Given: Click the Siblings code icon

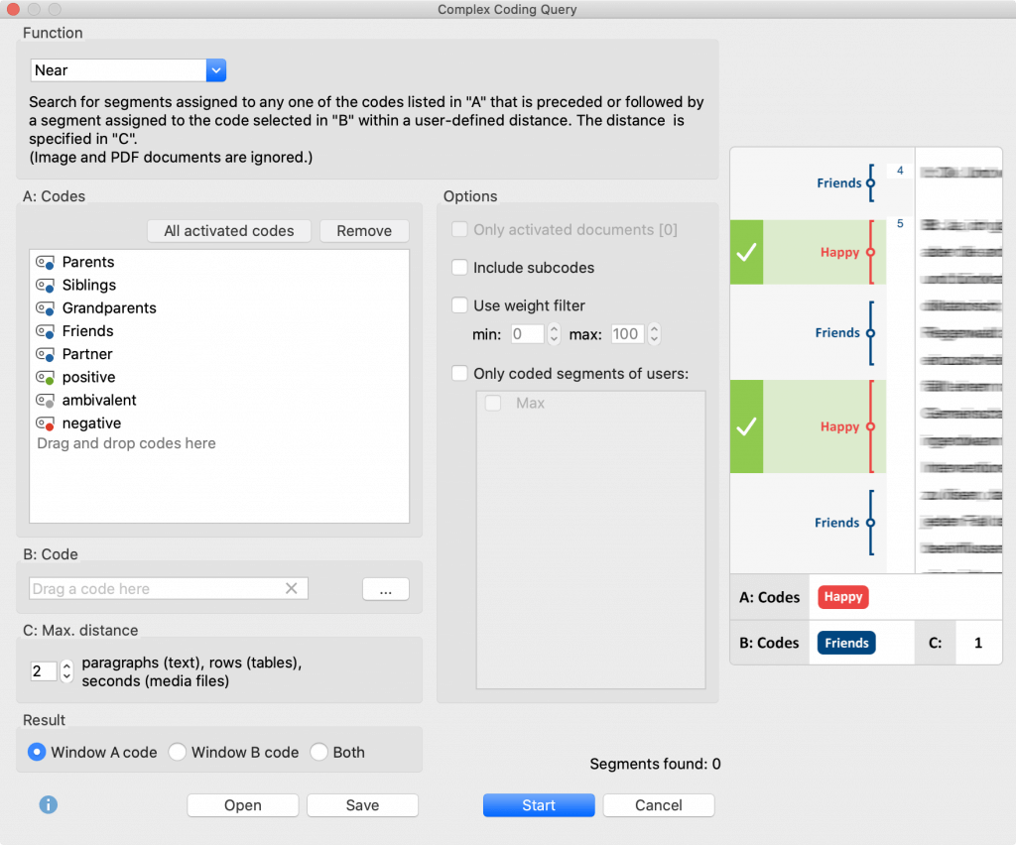Looking at the screenshot, I should click(45, 286).
